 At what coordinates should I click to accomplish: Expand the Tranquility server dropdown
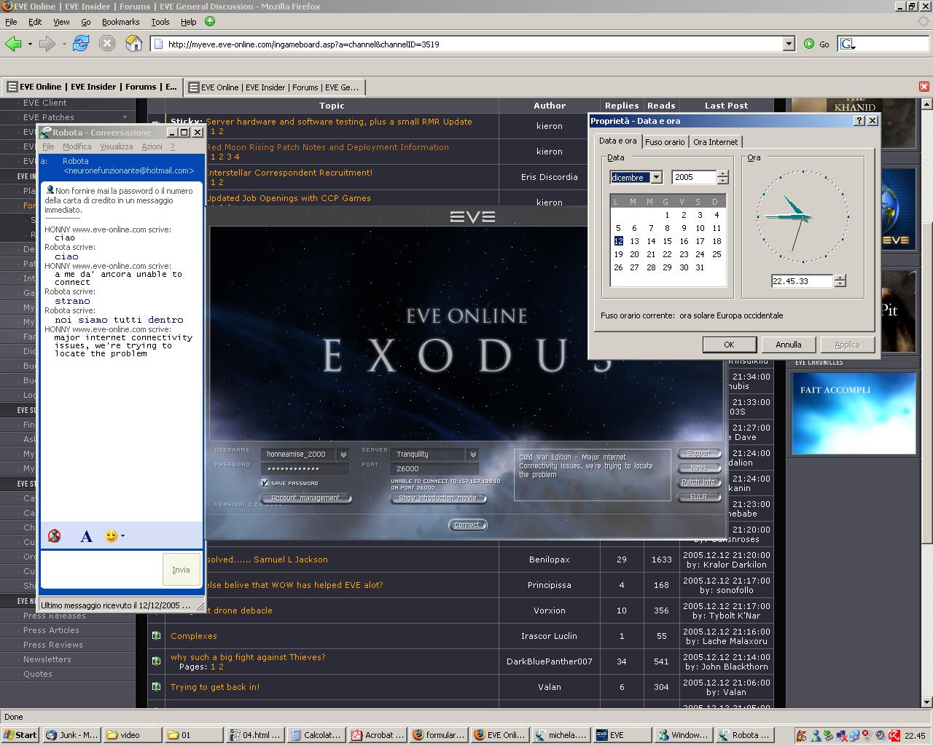(472, 455)
